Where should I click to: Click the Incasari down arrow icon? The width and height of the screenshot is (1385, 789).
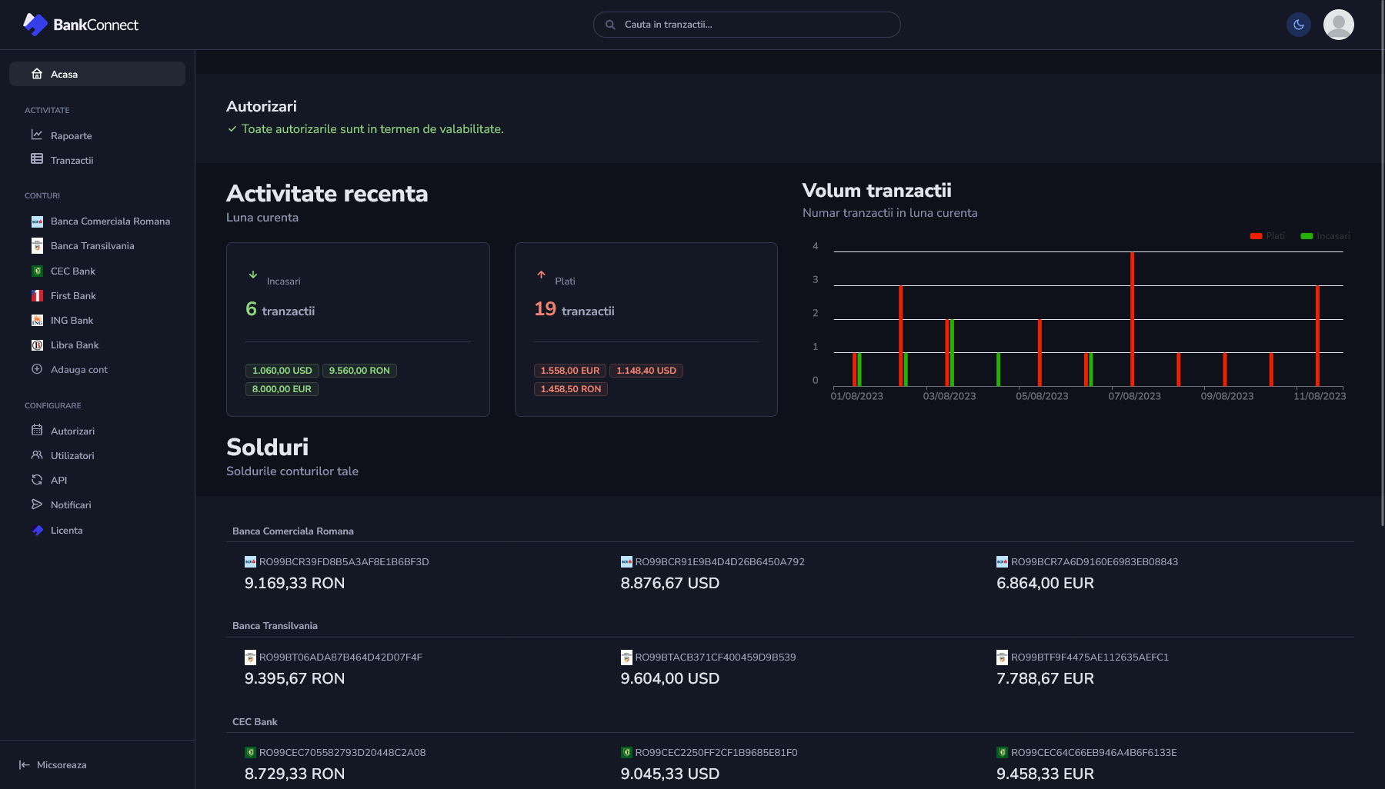252,275
